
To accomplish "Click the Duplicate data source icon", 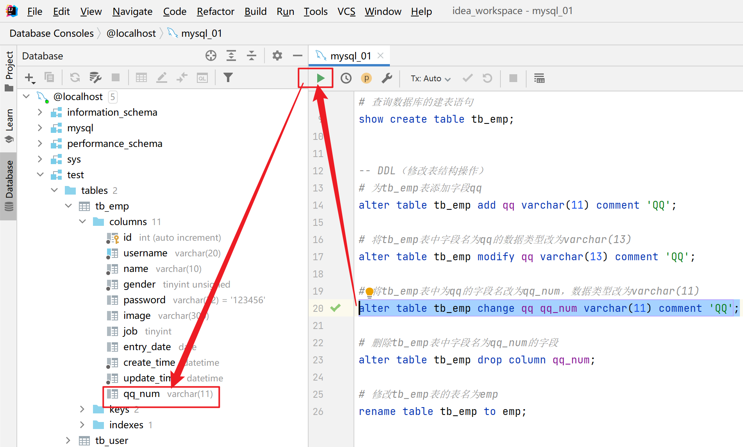I will [x=49, y=77].
